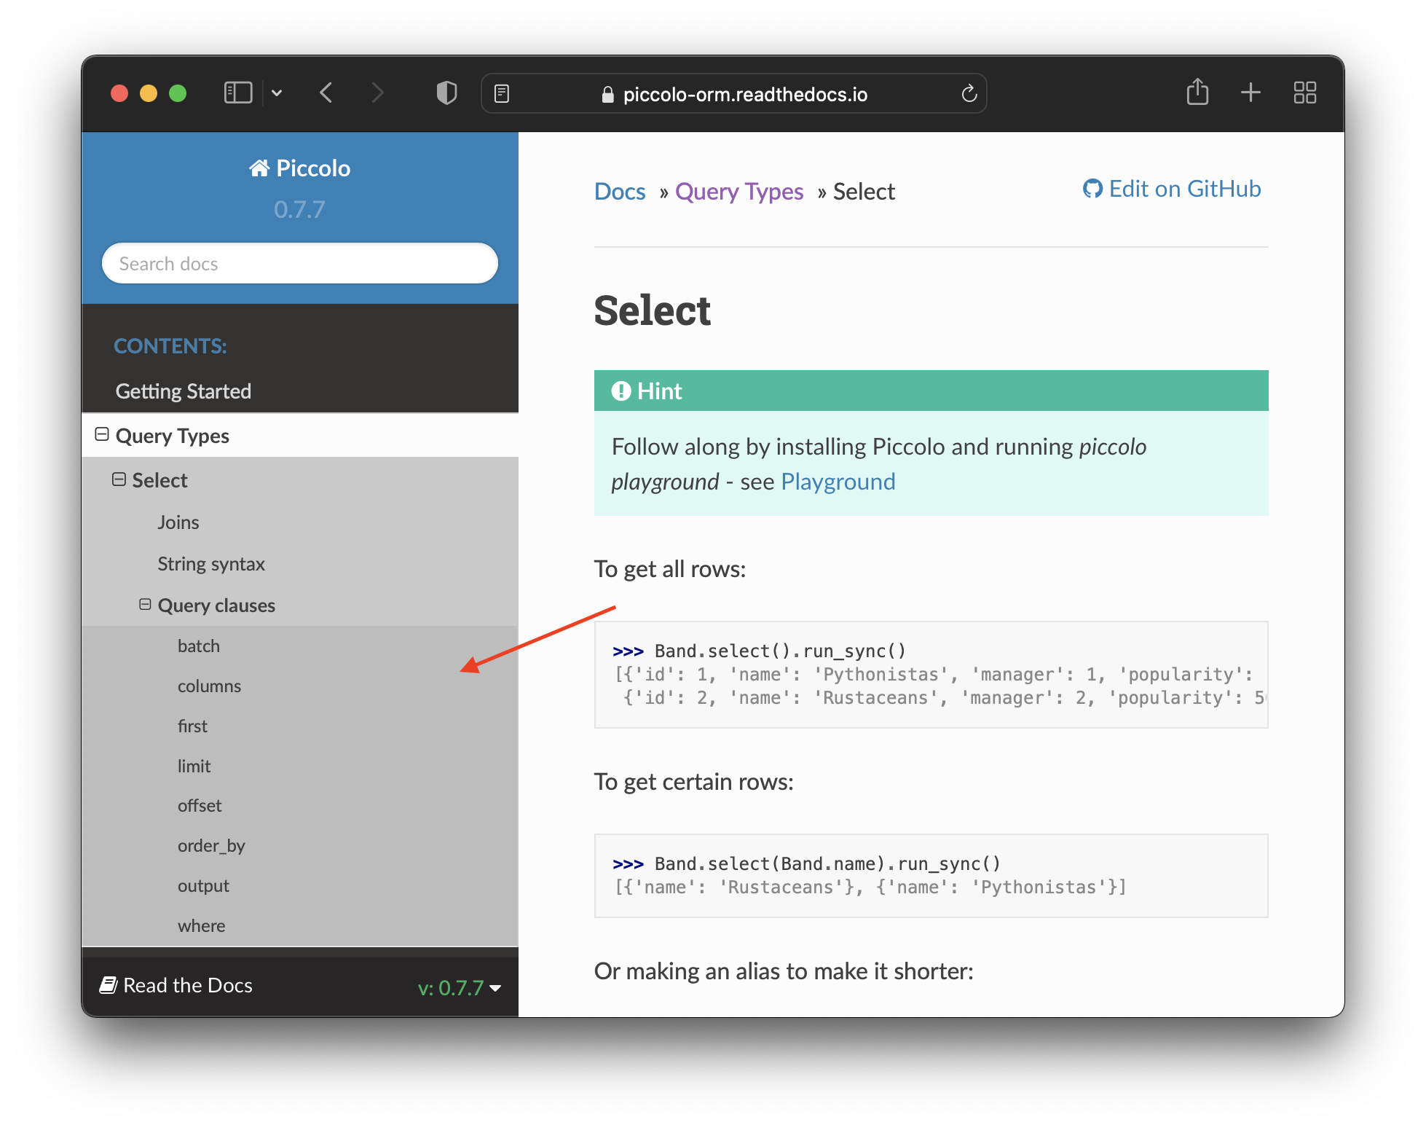Open Getting Started in contents

tap(184, 391)
